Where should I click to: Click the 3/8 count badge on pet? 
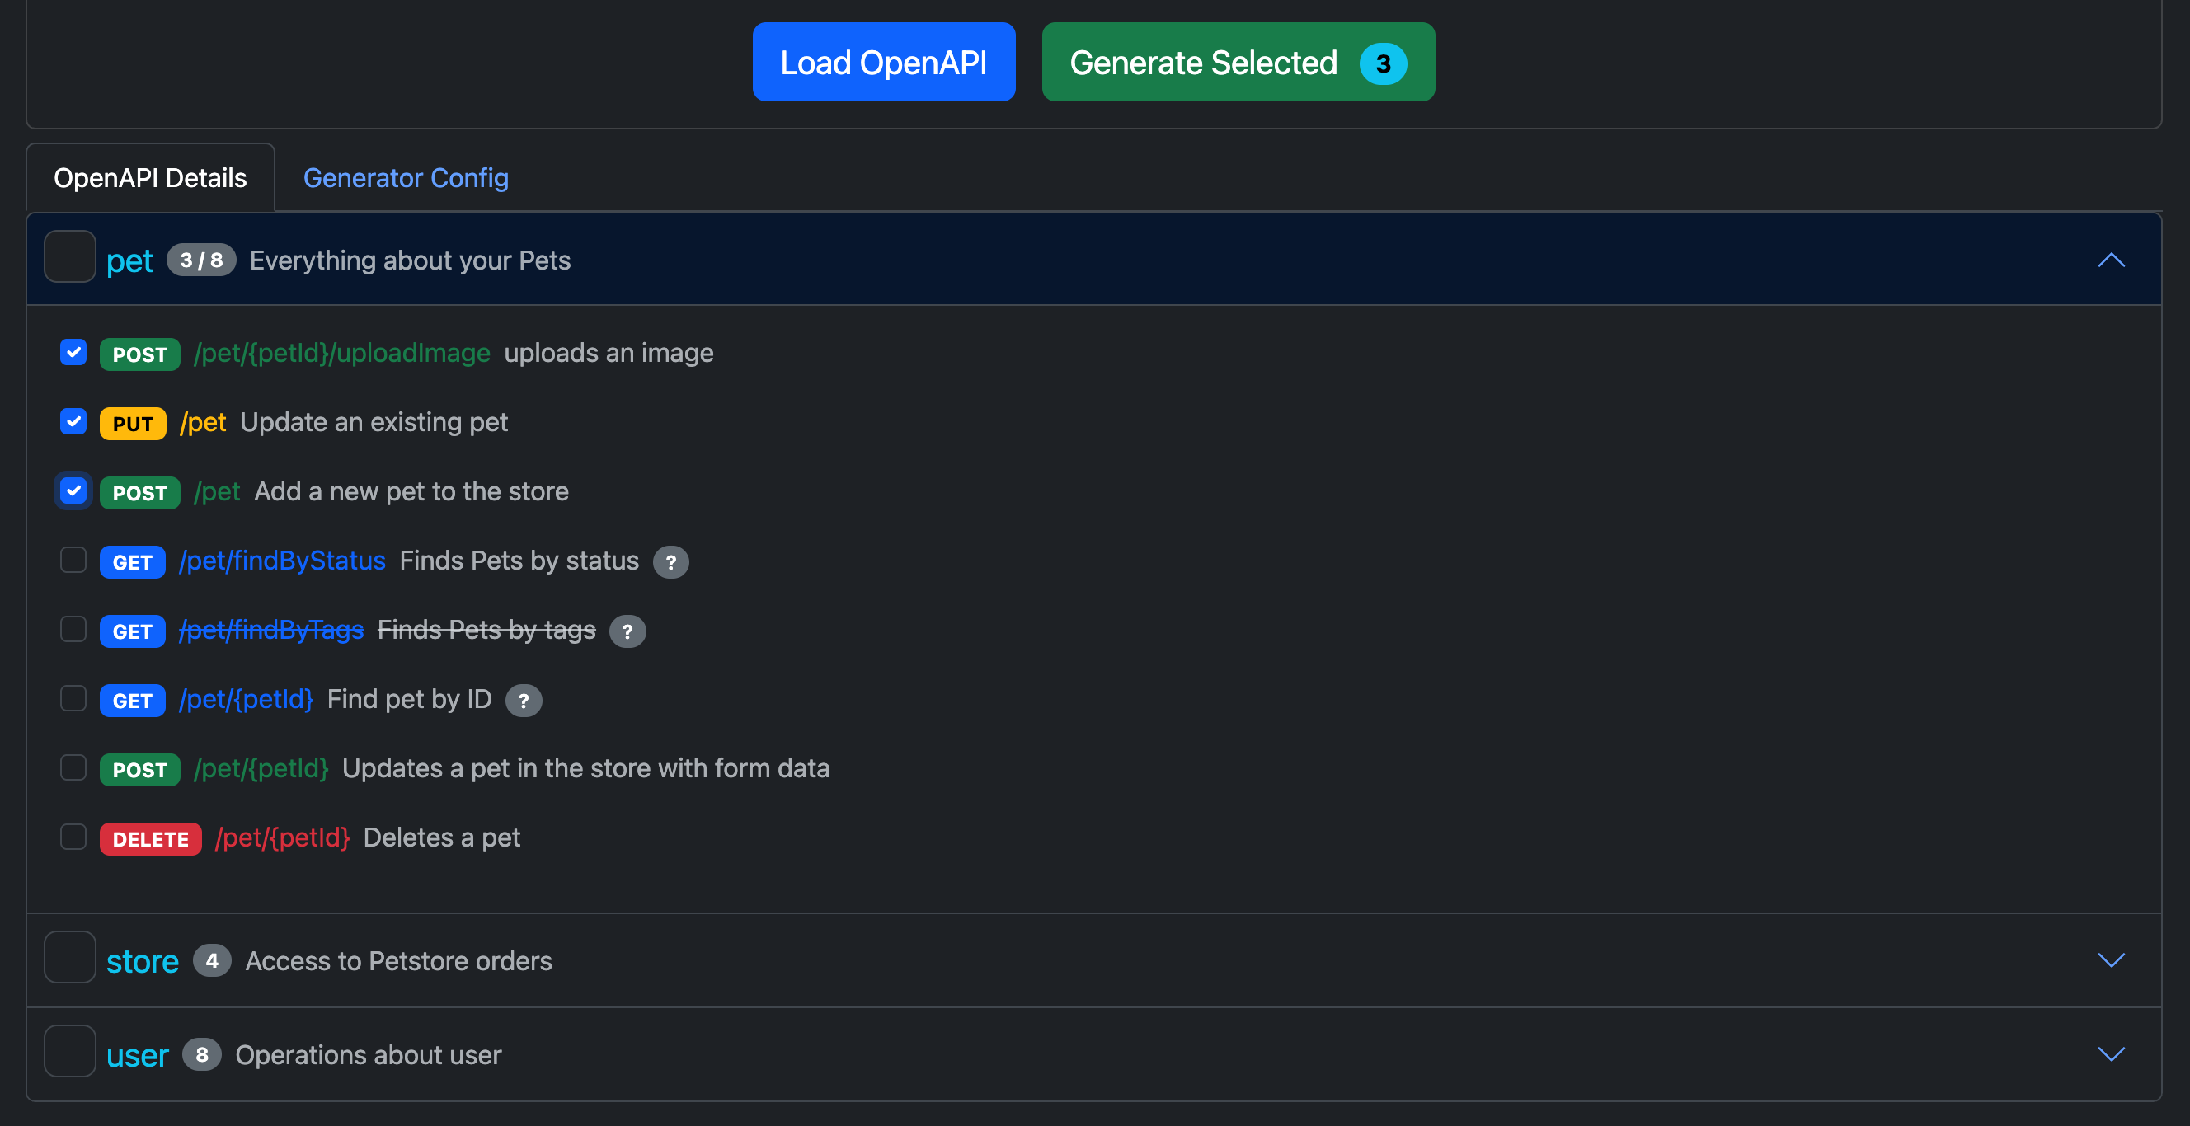click(x=200, y=260)
